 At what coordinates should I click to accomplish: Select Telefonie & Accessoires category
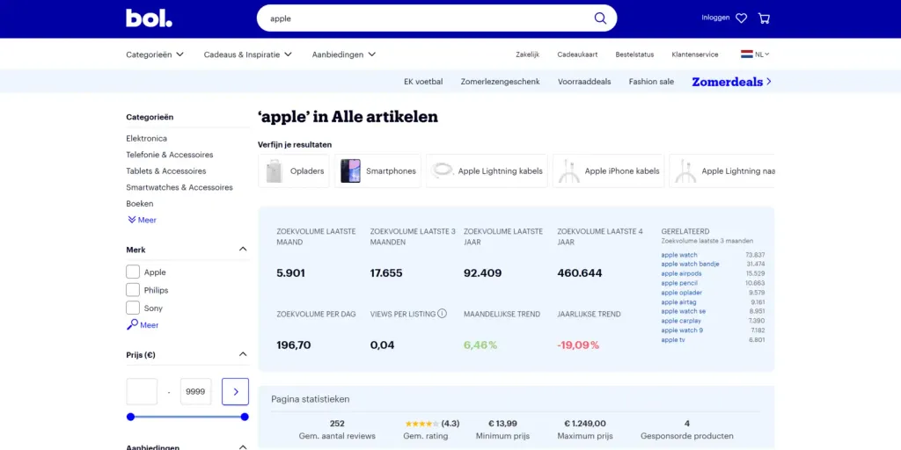pos(170,155)
